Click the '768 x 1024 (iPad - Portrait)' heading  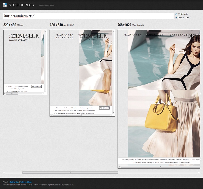pos(131,25)
